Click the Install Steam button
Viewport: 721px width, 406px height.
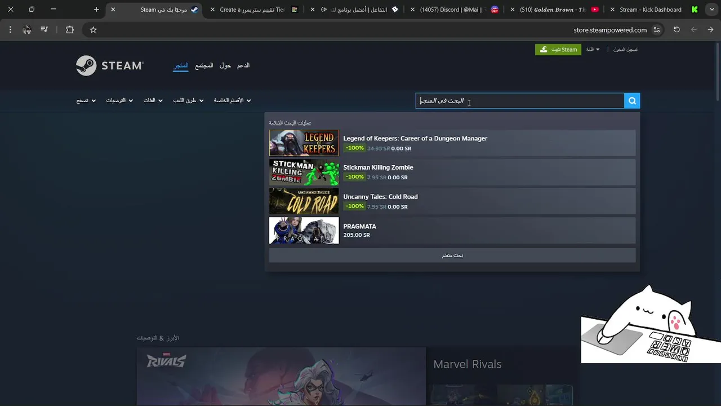point(558,50)
